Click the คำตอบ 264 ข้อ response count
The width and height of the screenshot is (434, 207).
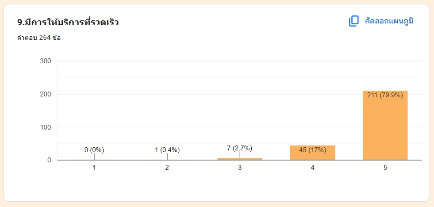39,38
